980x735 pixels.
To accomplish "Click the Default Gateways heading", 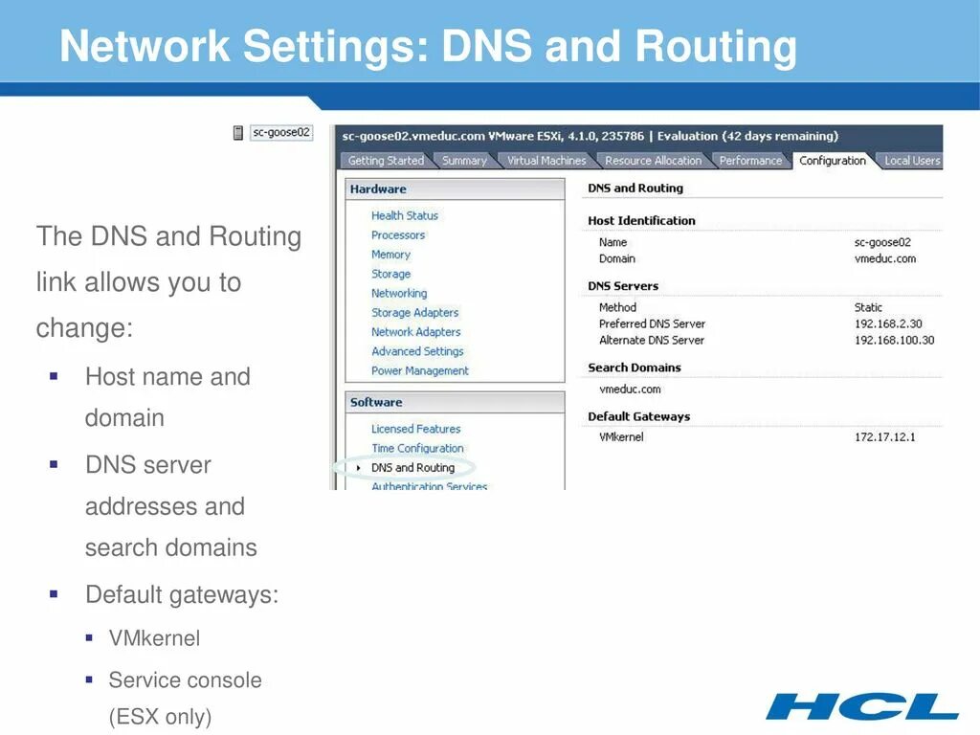I will [638, 416].
